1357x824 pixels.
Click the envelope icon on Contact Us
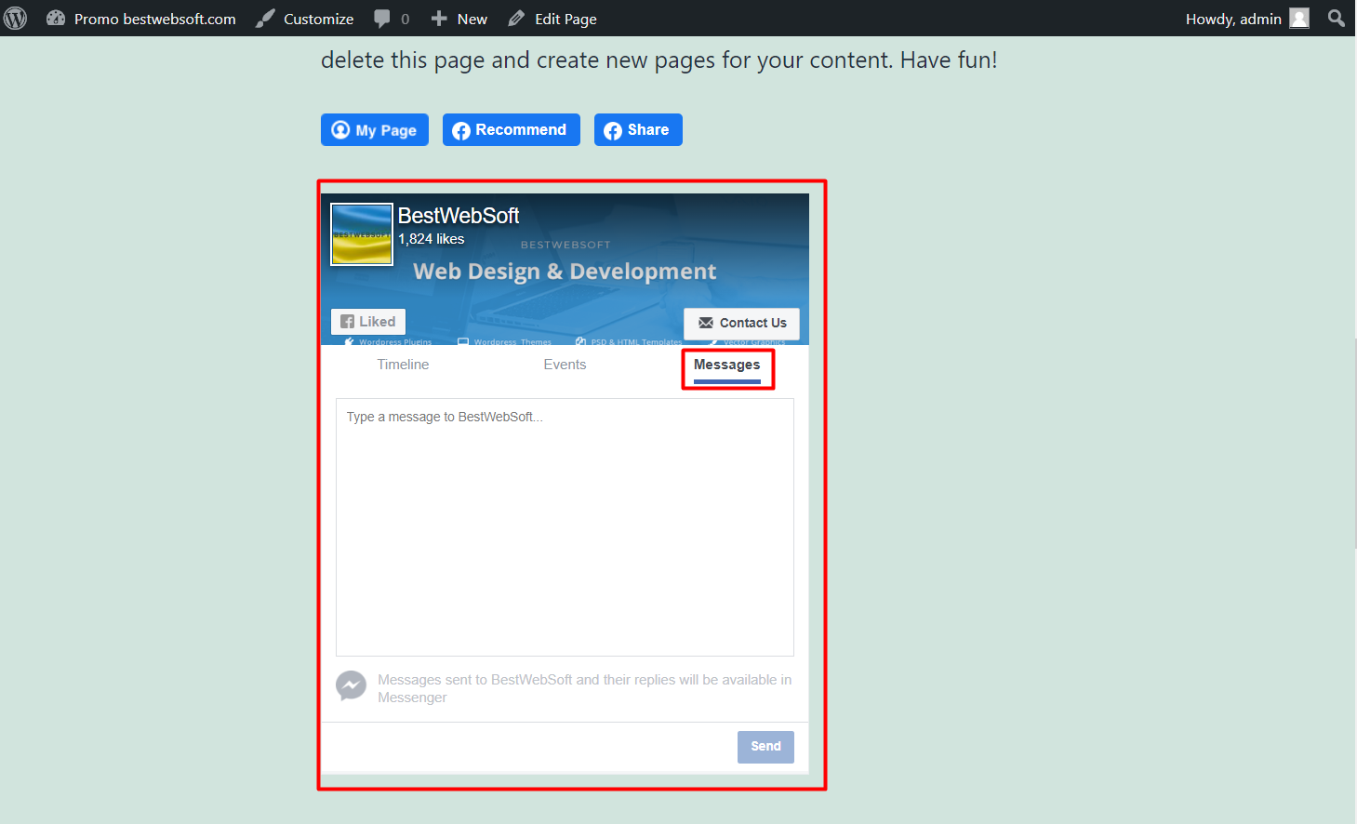tap(706, 323)
